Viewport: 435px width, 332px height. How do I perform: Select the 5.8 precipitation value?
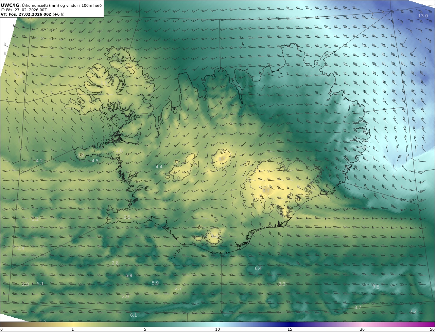click(129, 276)
